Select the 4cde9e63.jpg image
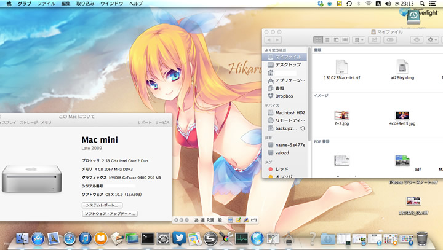Image resolution: width=443 pixels, height=250 pixels. 402,118
